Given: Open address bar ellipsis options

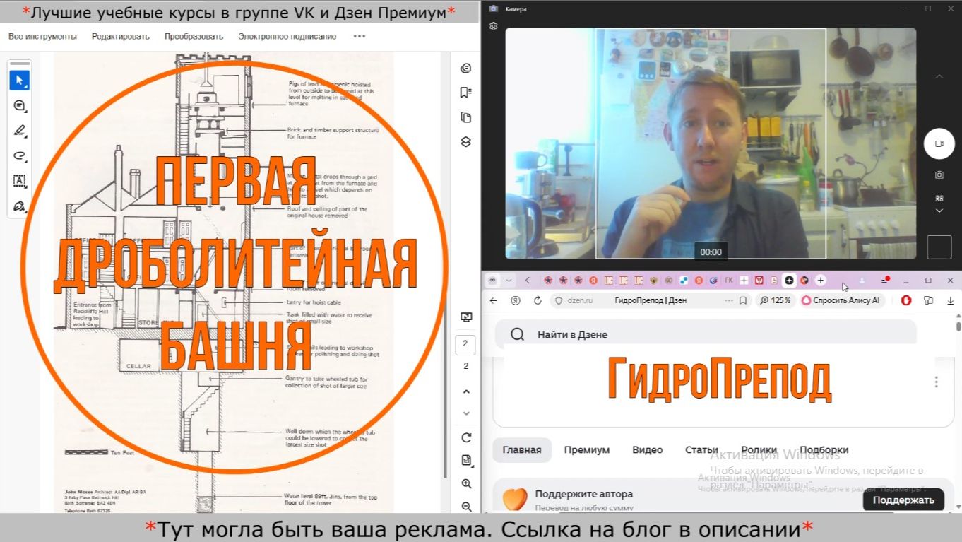Looking at the screenshot, I should [729, 300].
